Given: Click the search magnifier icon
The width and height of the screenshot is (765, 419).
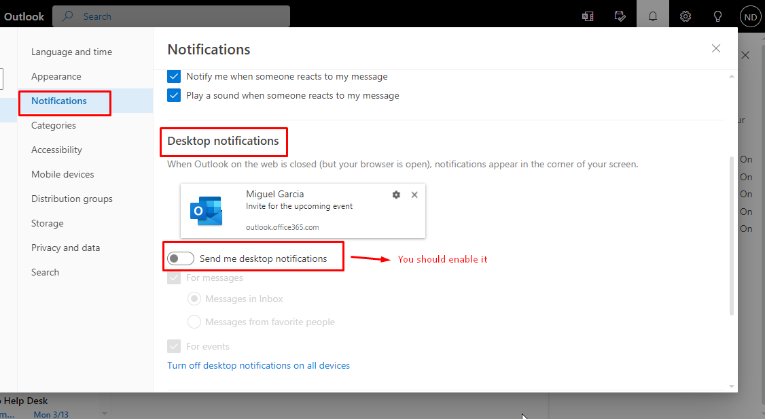Looking at the screenshot, I should pos(68,16).
